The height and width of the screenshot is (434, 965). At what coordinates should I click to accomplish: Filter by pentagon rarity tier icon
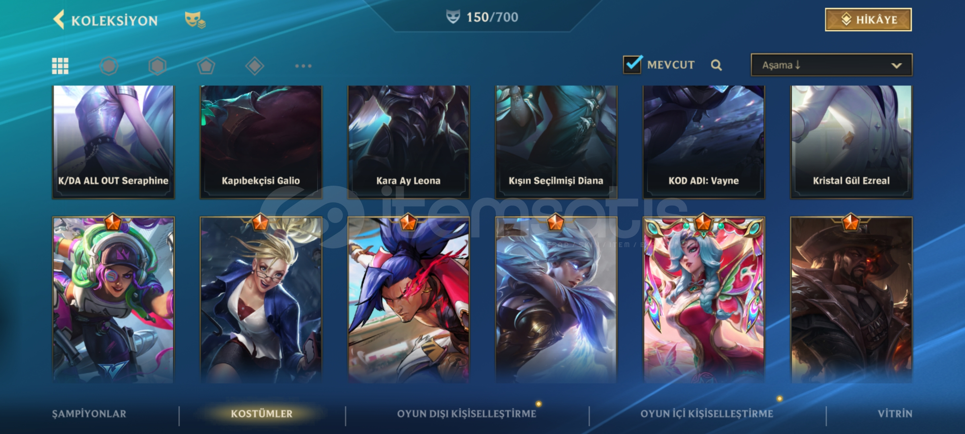click(206, 66)
